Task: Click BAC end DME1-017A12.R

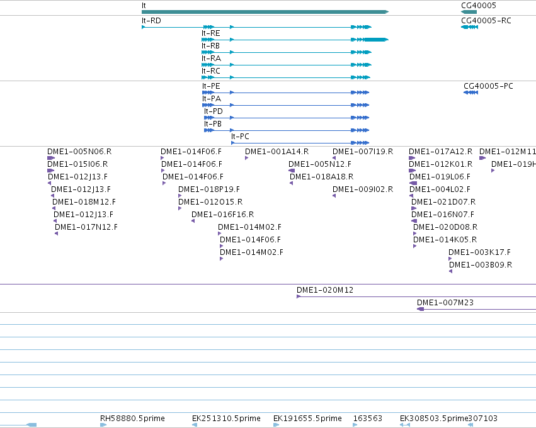Action: tap(441, 152)
